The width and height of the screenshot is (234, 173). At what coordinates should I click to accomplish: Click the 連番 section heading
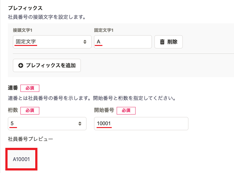point(13,88)
